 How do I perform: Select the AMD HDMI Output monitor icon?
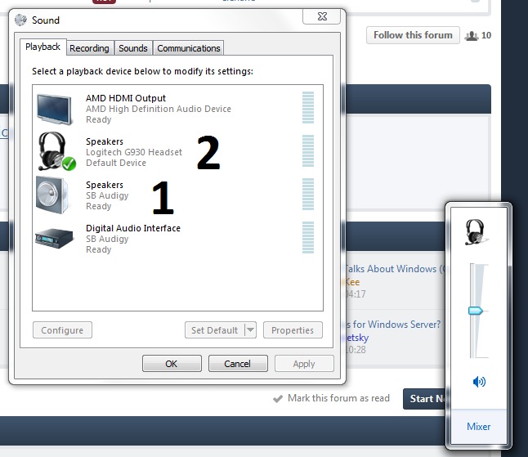point(54,110)
